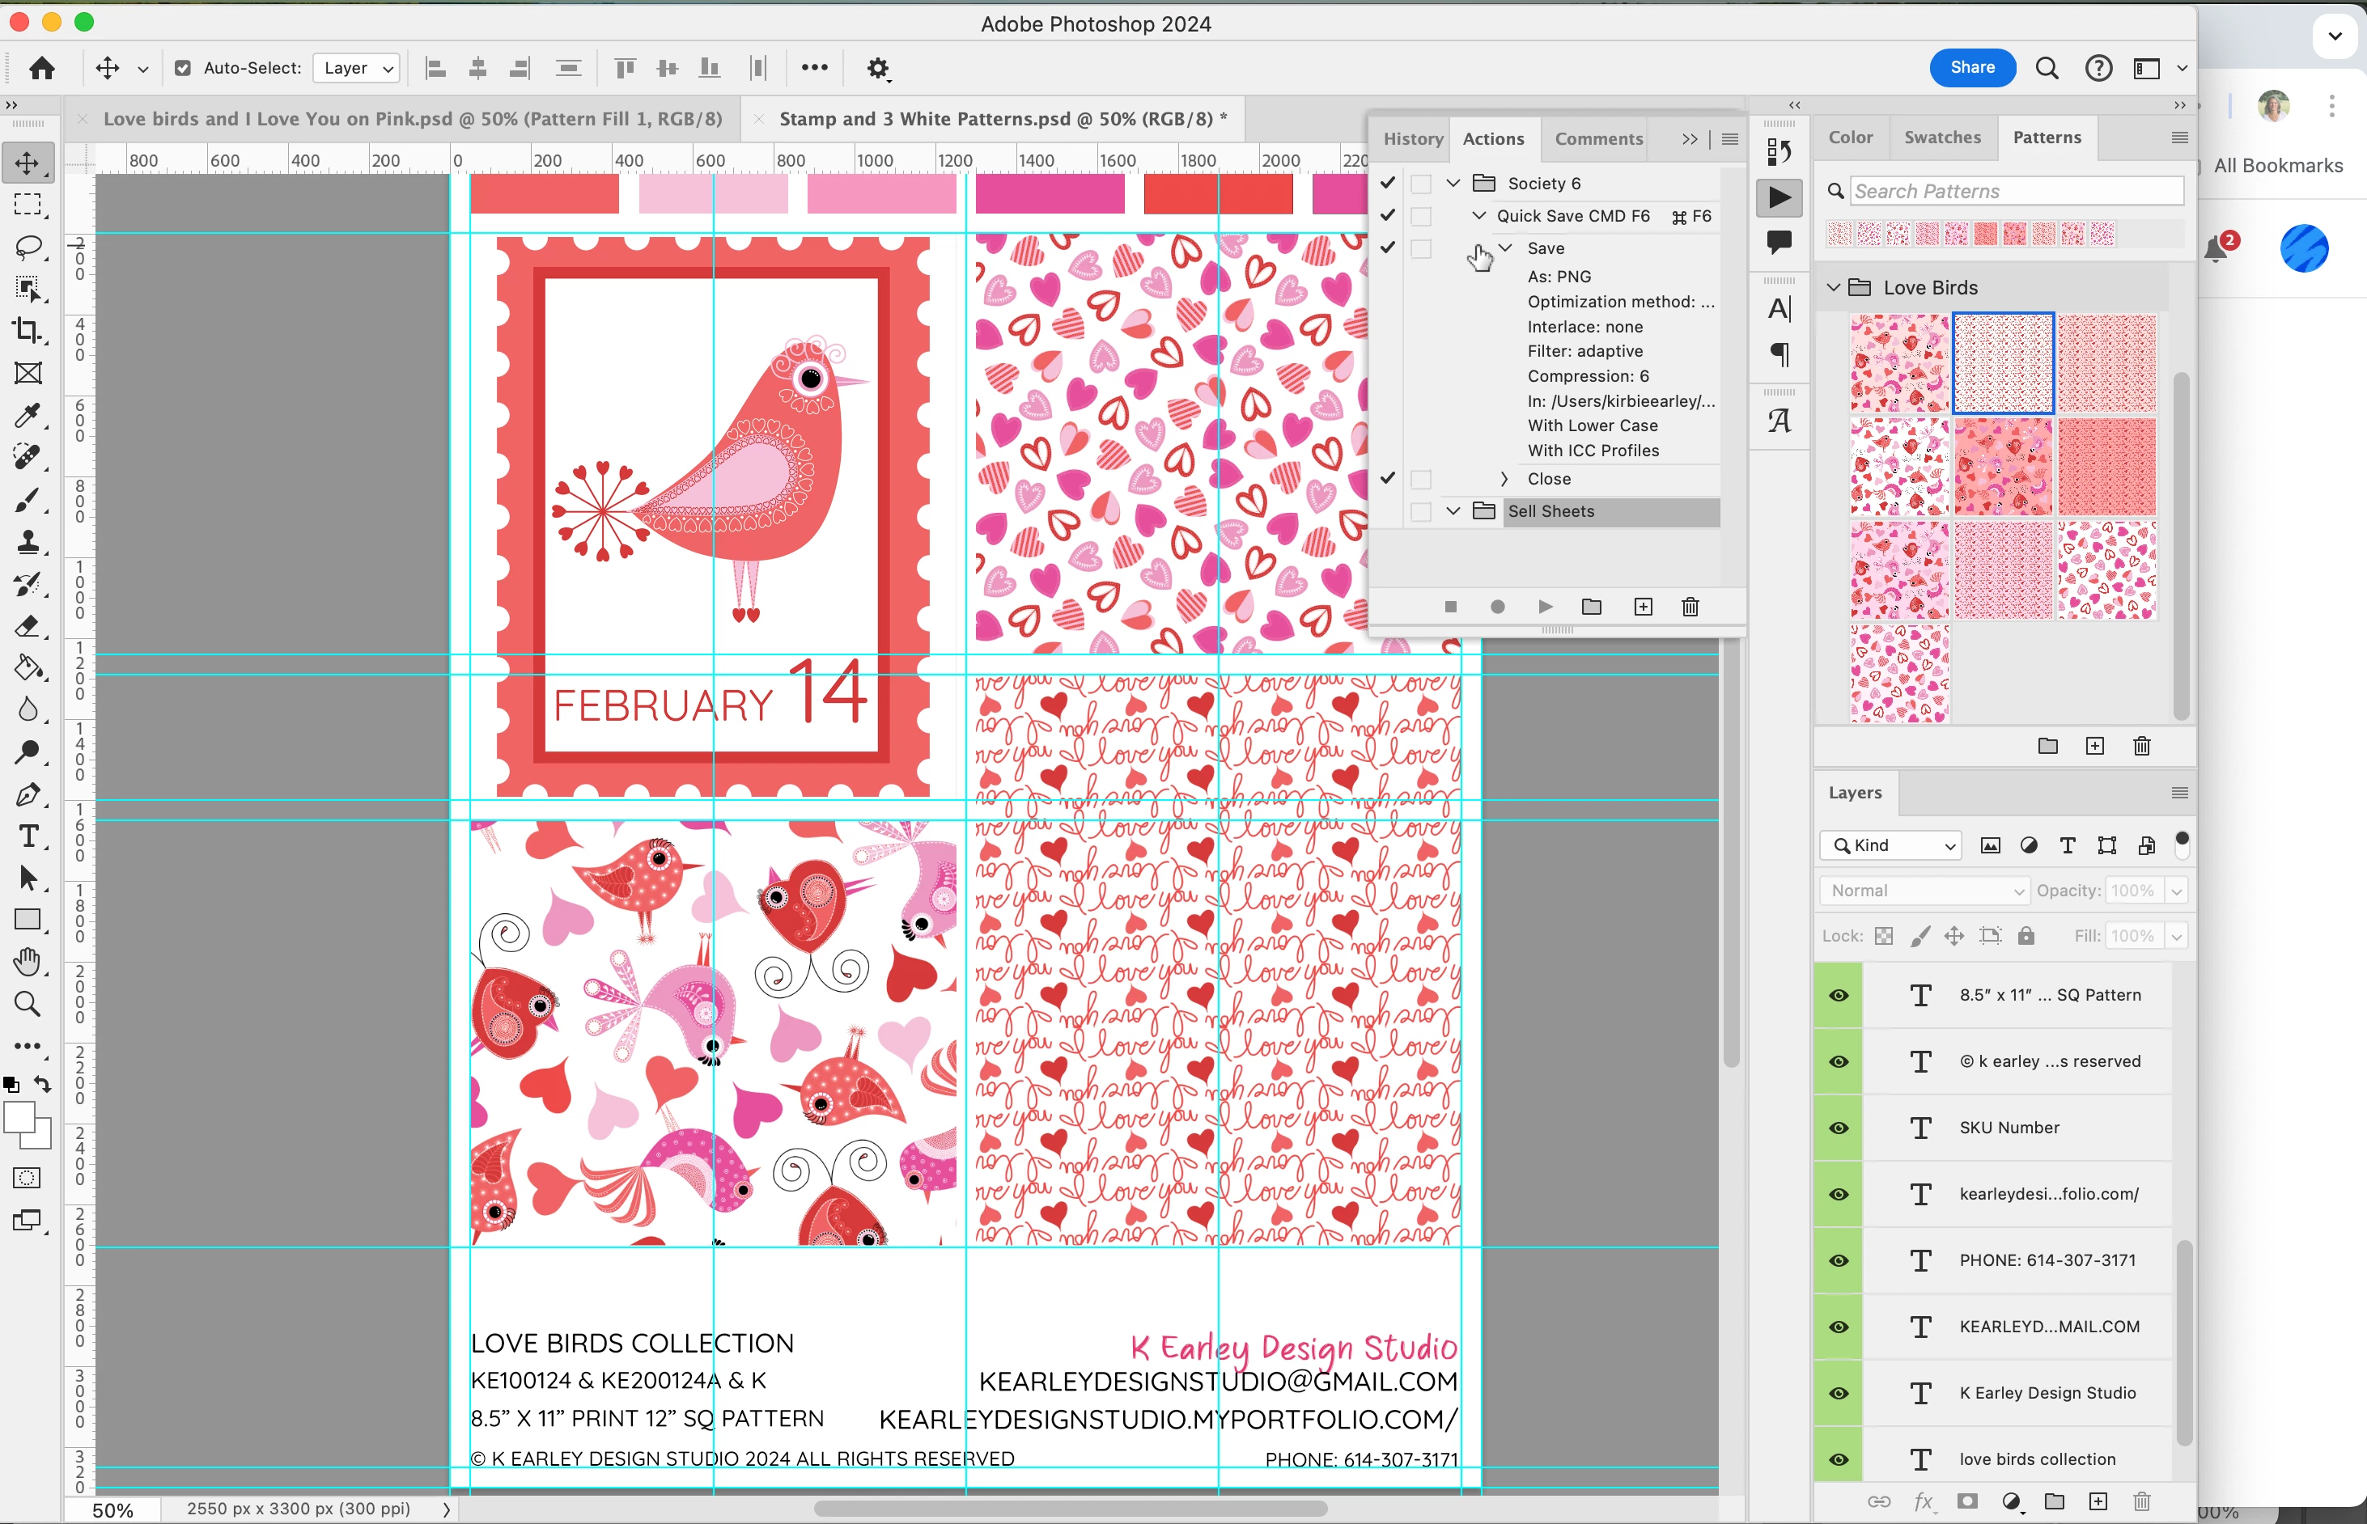Image resolution: width=2367 pixels, height=1524 pixels.
Task: Expand the Close action step
Action: point(1504,479)
